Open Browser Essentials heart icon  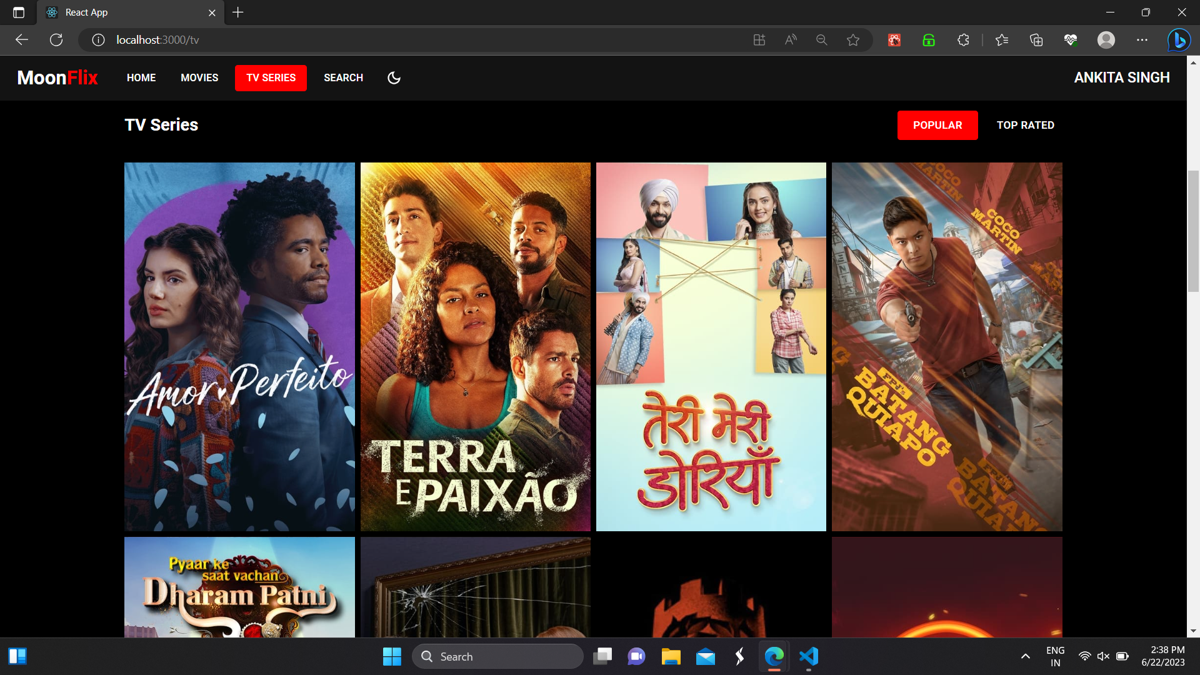(1071, 39)
